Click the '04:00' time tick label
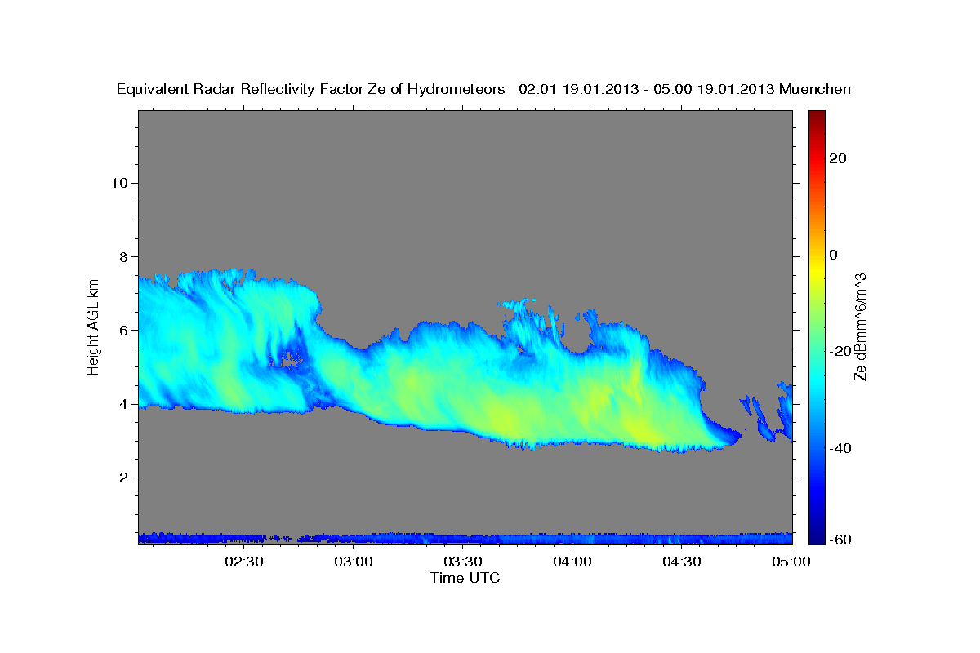 (x=572, y=562)
